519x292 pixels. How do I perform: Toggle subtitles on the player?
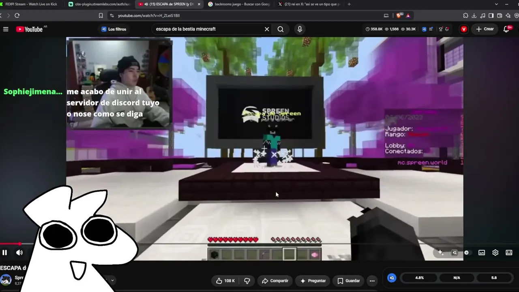[482, 253]
